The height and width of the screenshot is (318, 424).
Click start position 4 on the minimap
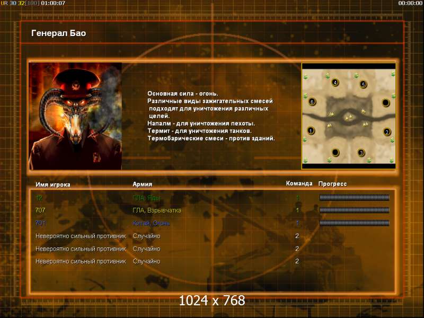335,83
